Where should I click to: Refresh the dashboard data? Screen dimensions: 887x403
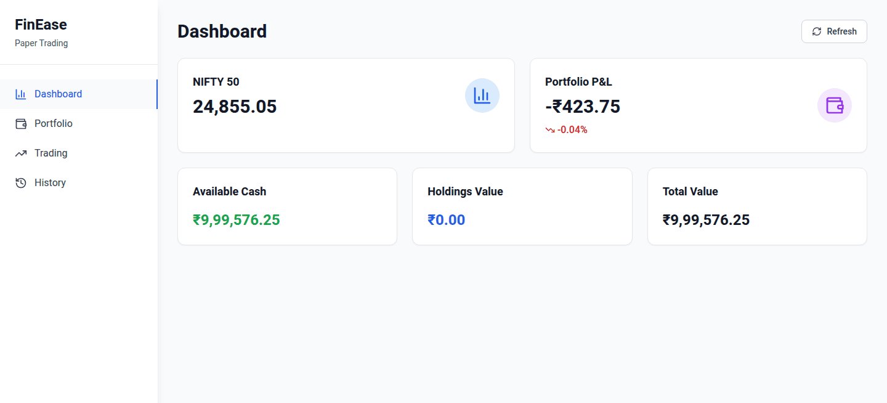(x=834, y=31)
